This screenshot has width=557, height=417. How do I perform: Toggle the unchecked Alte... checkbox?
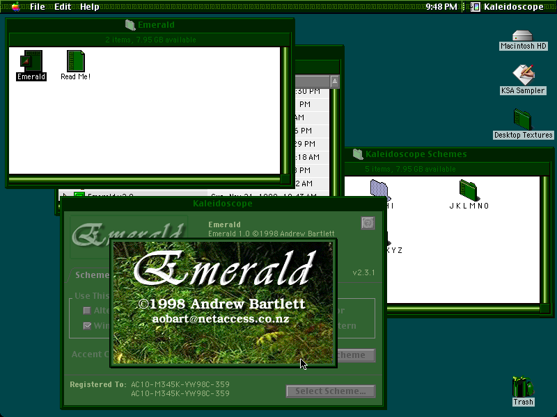(x=86, y=311)
